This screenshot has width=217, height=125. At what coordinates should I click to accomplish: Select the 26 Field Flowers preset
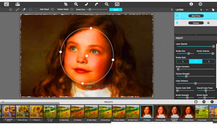133,112
